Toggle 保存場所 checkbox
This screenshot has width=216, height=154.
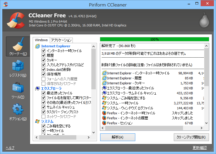coord(44,74)
